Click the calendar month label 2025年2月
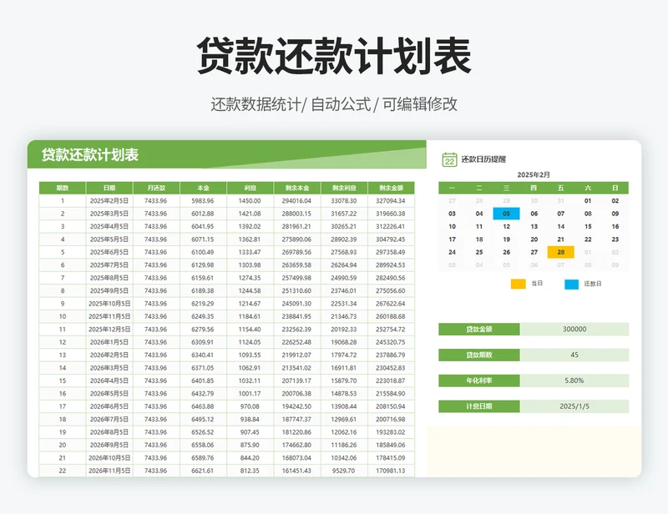This screenshot has height=514, width=668. pyautogui.click(x=534, y=174)
